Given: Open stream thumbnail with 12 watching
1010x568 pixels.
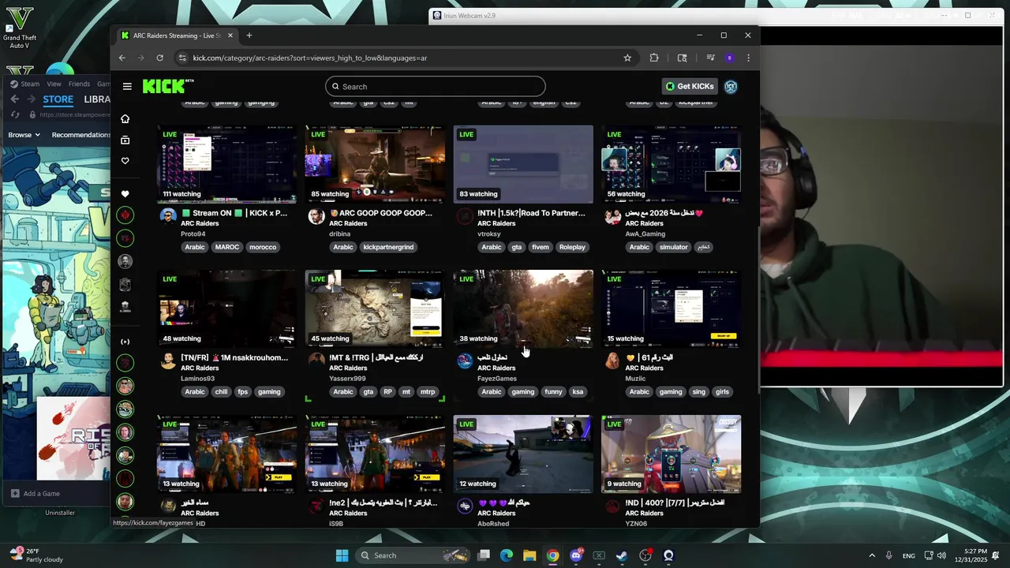Looking at the screenshot, I should [x=523, y=454].
